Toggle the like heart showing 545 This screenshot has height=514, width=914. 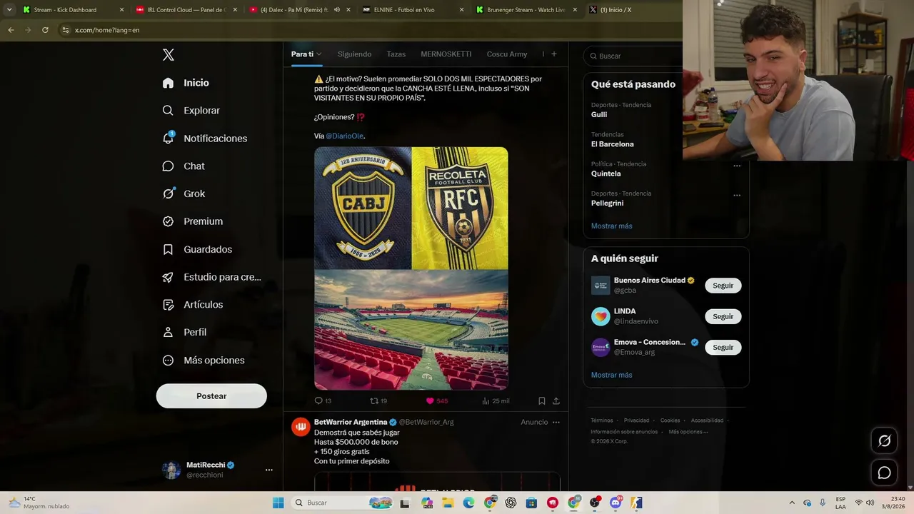pyautogui.click(x=437, y=401)
